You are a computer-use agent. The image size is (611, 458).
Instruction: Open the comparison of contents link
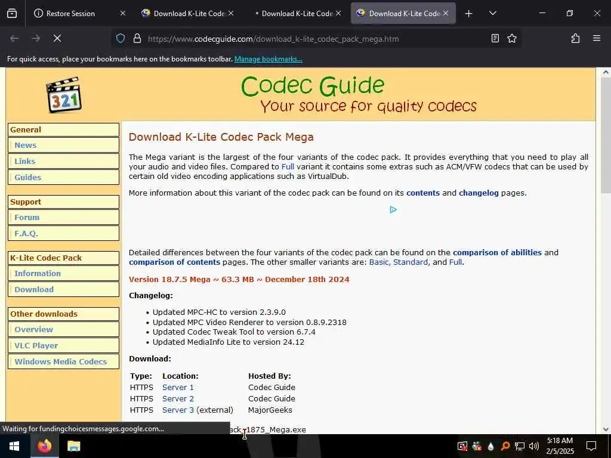point(174,262)
